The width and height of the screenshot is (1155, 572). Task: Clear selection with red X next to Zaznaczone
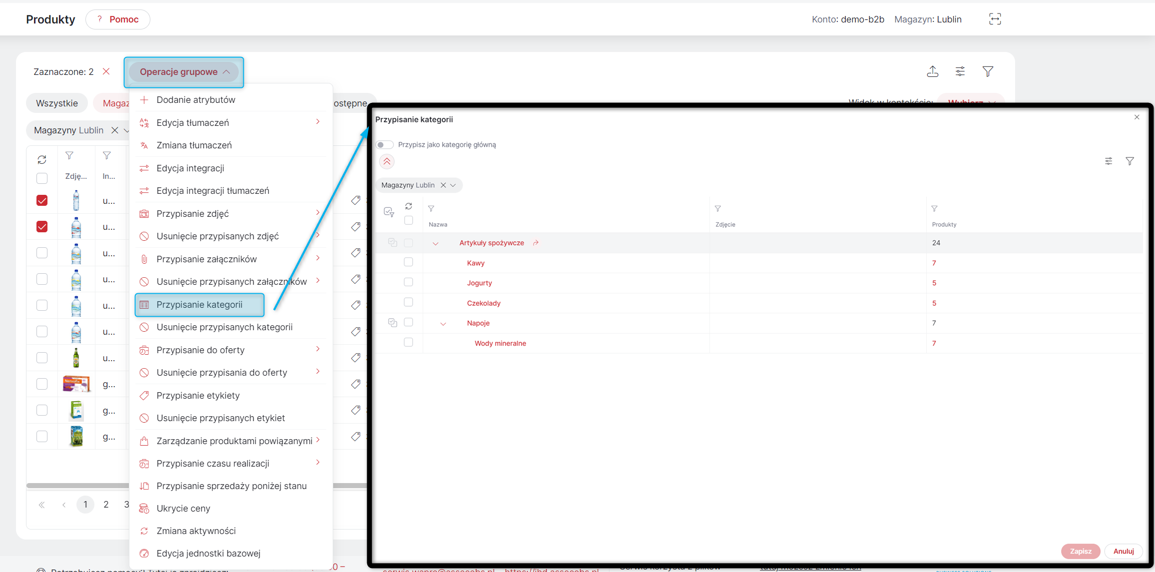(106, 71)
